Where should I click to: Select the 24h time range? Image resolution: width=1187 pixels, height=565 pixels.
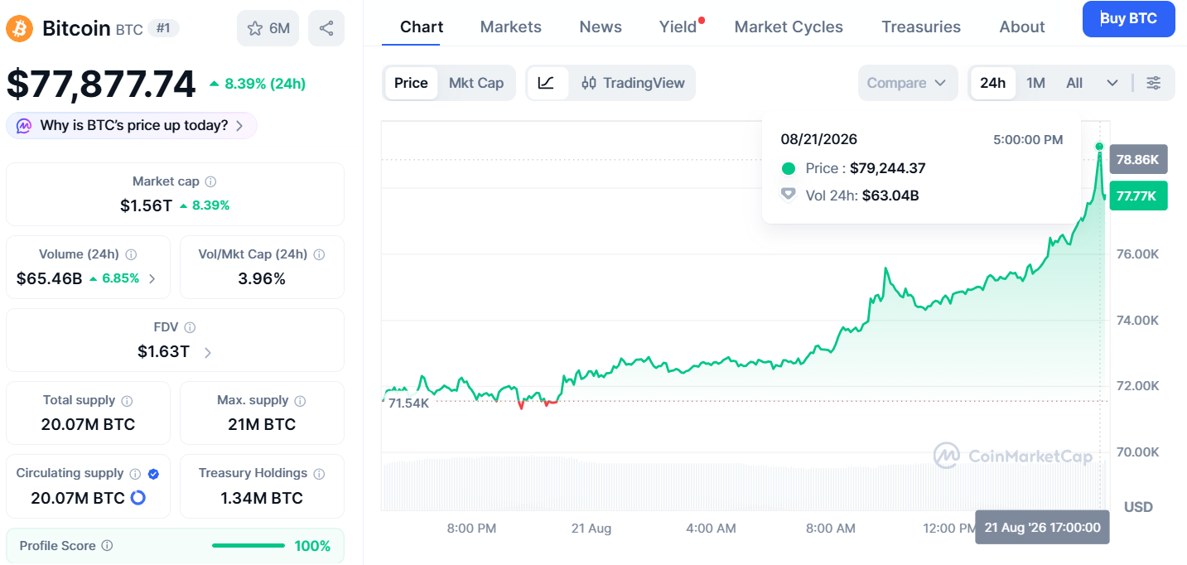coord(992,83)
